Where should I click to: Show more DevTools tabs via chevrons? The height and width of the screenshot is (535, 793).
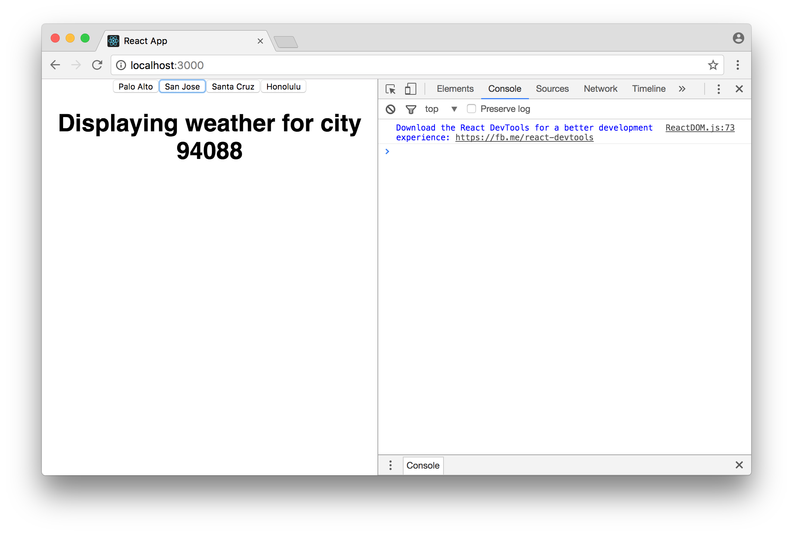(682, 89)
